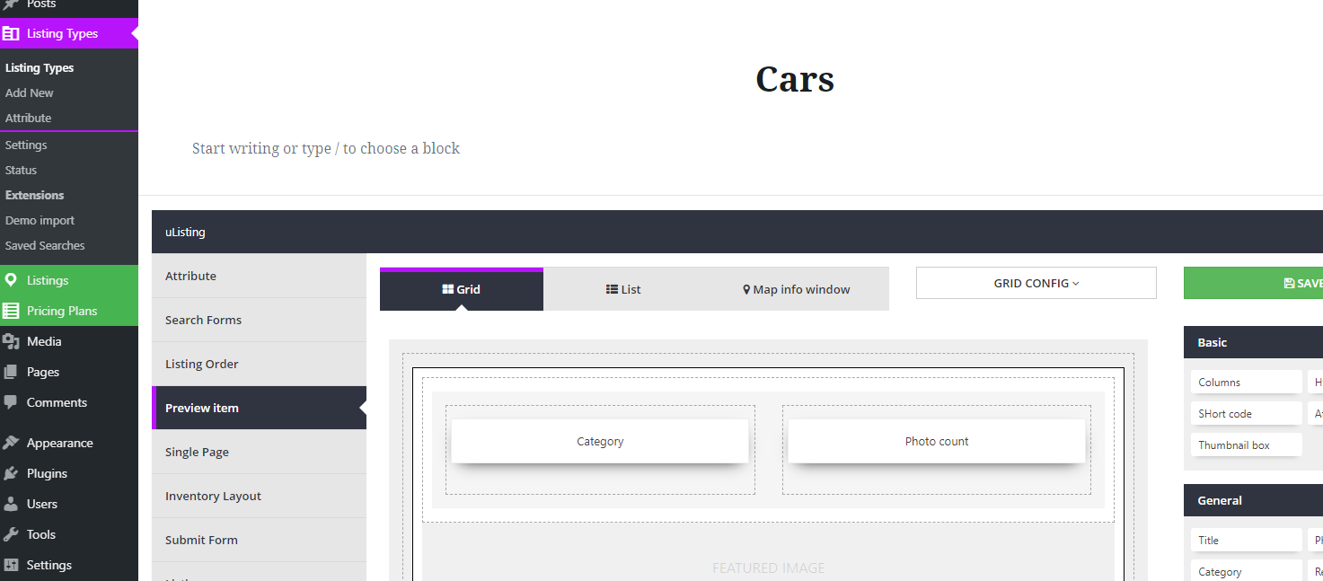Open Search Forms in uListing menu
Viewport: 1323px width, 581px height.
point(203,320)
